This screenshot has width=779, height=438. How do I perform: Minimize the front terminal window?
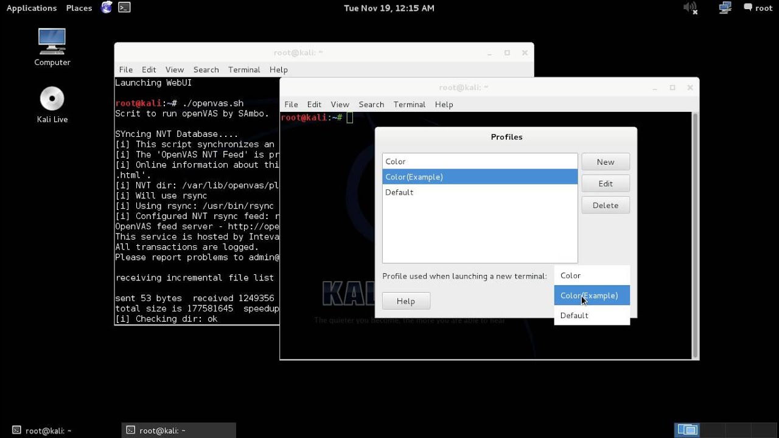click(x=655, y=88)
